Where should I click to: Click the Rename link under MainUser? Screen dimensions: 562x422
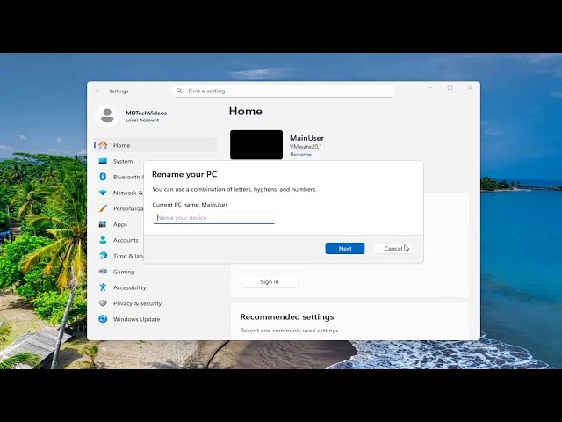300,155
